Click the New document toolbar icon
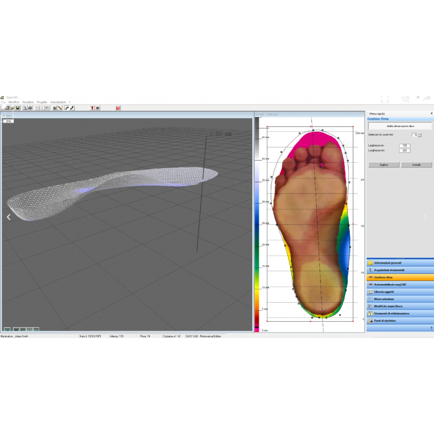The image size is (434, 434). coord(2,108)
